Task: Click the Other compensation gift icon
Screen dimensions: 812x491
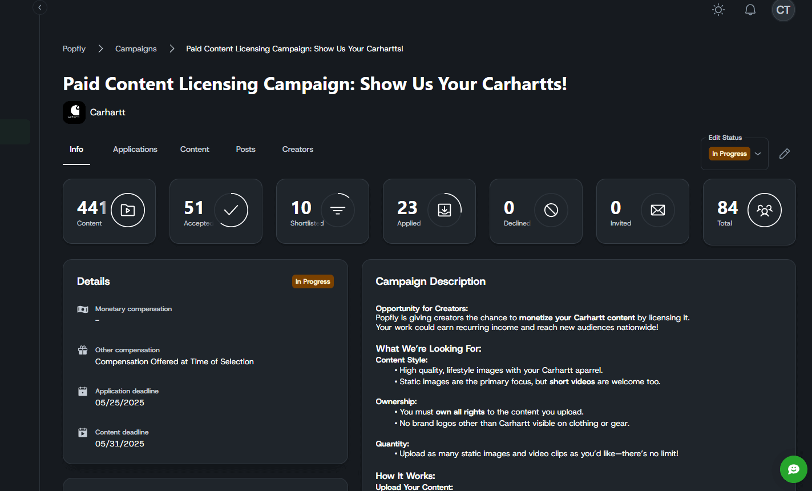Action: [x=83, y=350]
